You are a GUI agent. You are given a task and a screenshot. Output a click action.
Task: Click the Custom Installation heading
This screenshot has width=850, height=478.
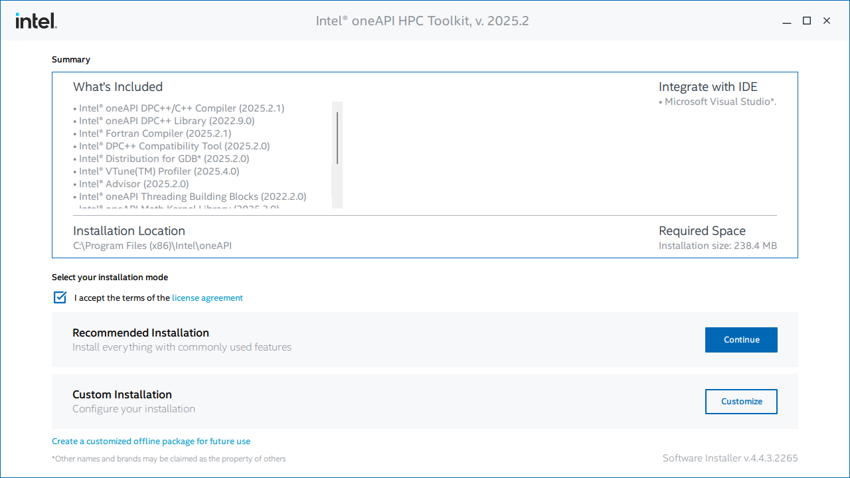122,394
